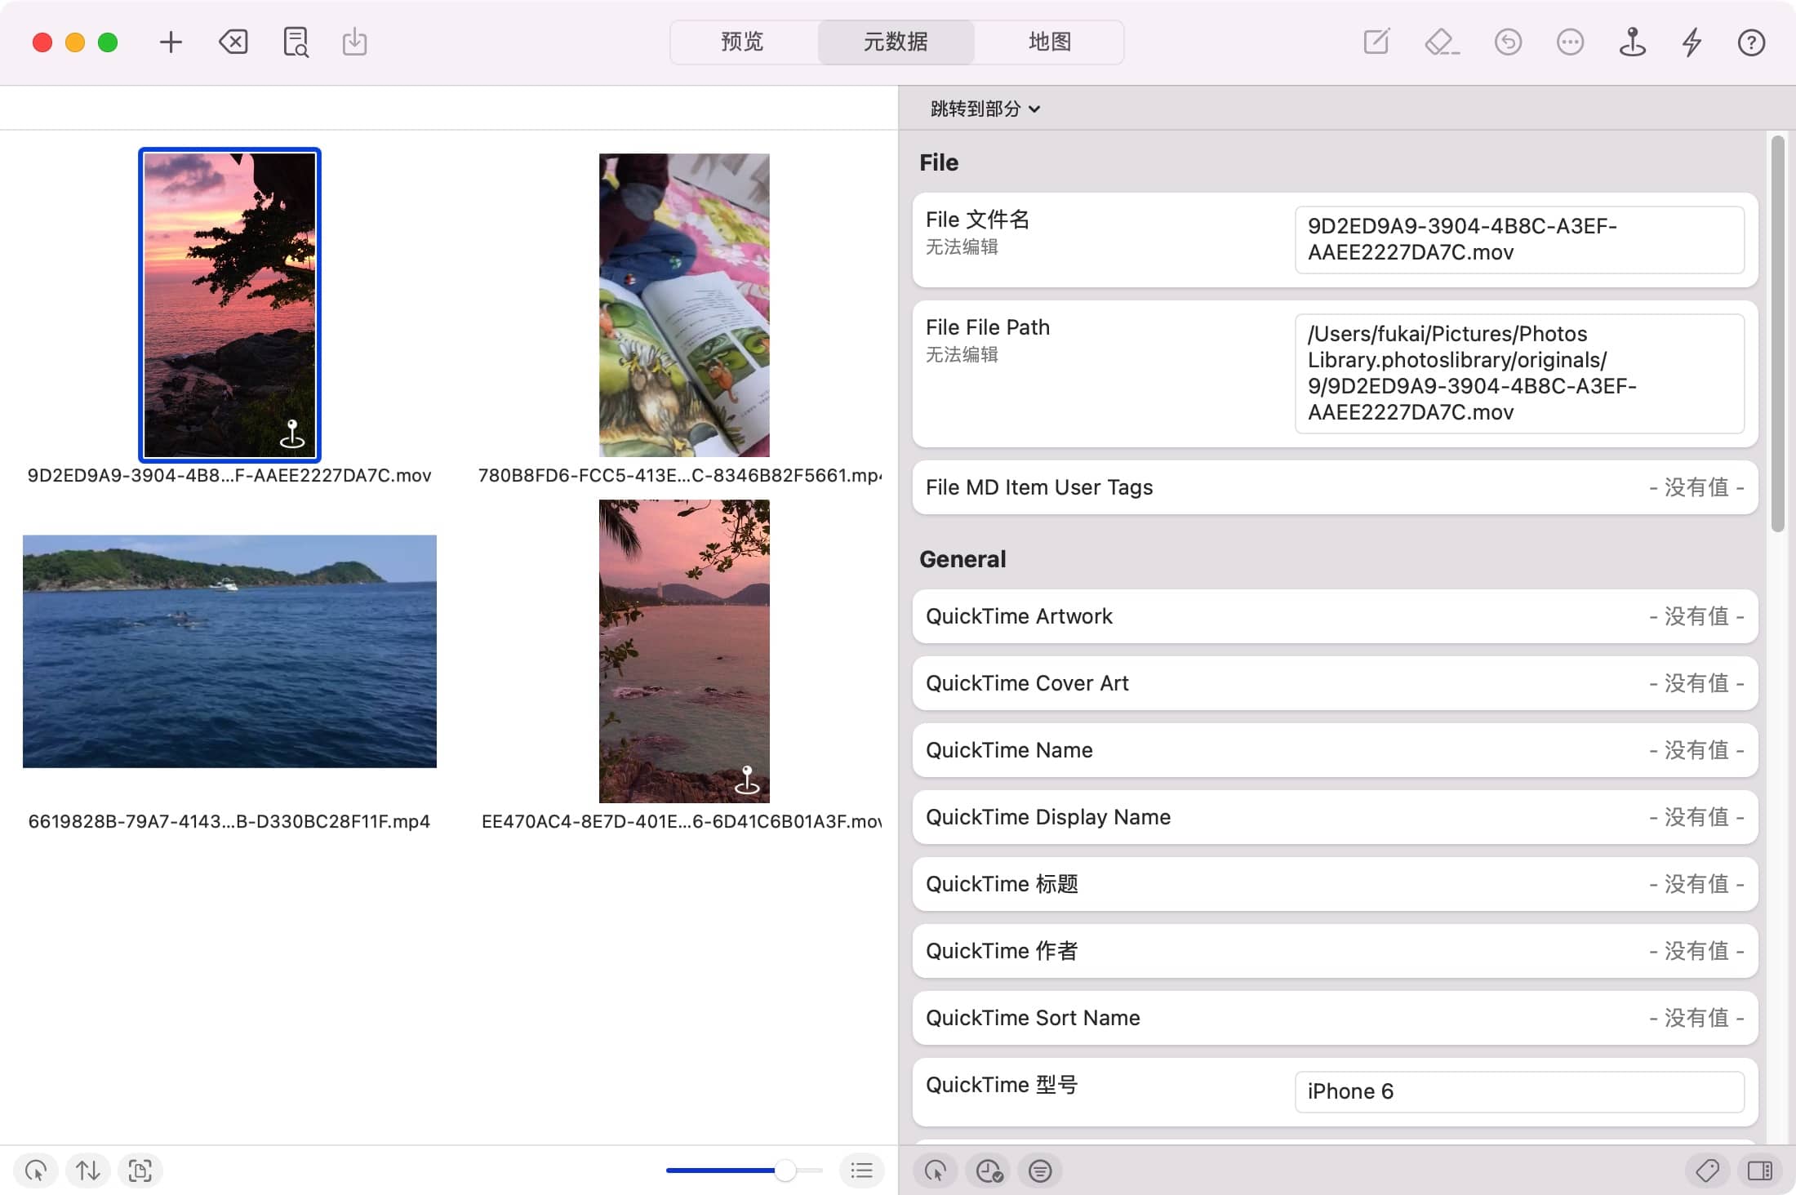Image resolution: width=1796 pixels, height=1195 pixels.
Task: Click the QuickTime Display Name row
Action: (x=1335, y=817)
